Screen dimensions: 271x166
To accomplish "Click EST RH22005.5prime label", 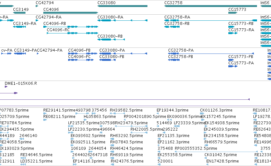I will pyautogui.click(x=147, y=129).
